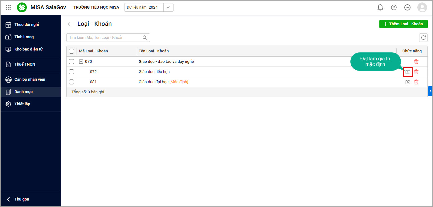Open the notifications bell

(380, 7)
